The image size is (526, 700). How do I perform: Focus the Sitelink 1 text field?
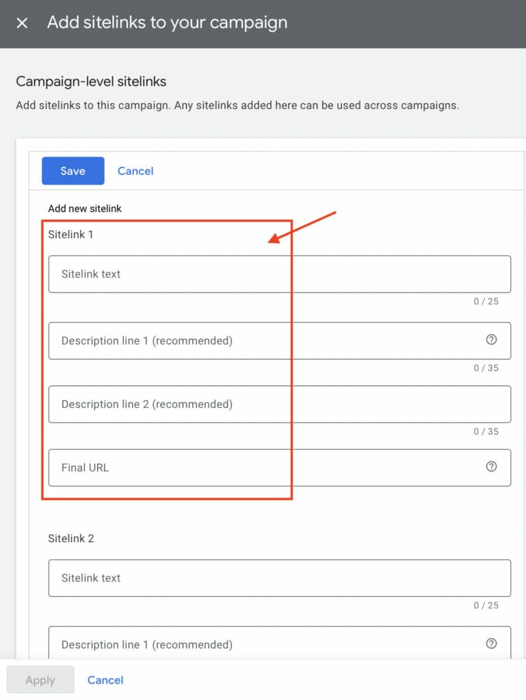click(279, 274)
